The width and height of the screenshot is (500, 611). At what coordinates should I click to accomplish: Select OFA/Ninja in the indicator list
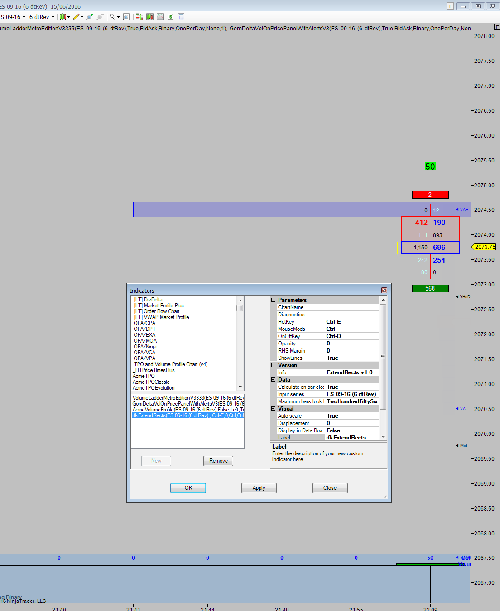click(x=145, y=347)
